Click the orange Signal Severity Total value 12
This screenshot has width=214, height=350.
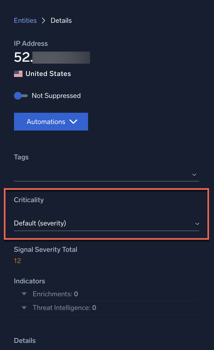(x=17, y=261)
